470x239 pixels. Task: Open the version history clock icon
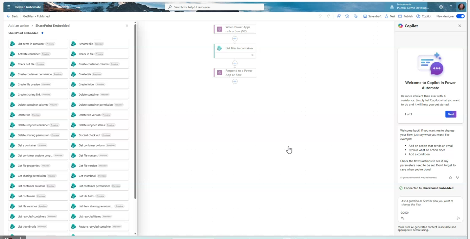click(x=347, y=16)
